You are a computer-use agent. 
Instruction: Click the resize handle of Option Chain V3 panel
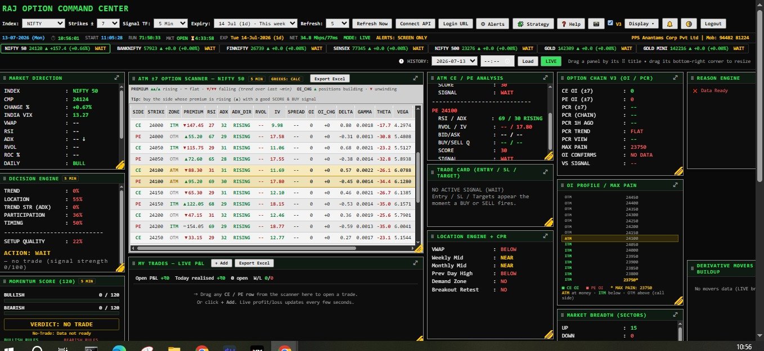tap(678, 171)
